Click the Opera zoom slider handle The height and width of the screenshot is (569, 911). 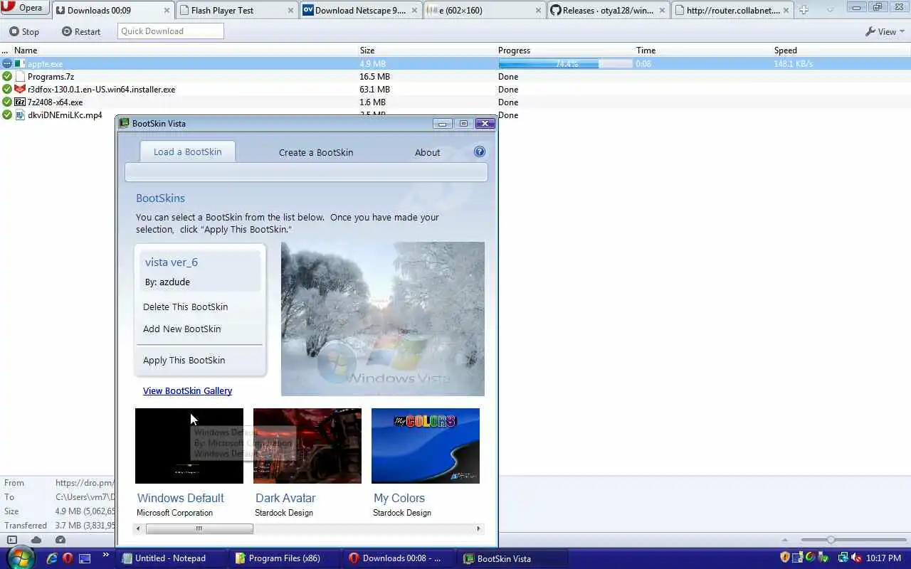(x=831, y=540)
